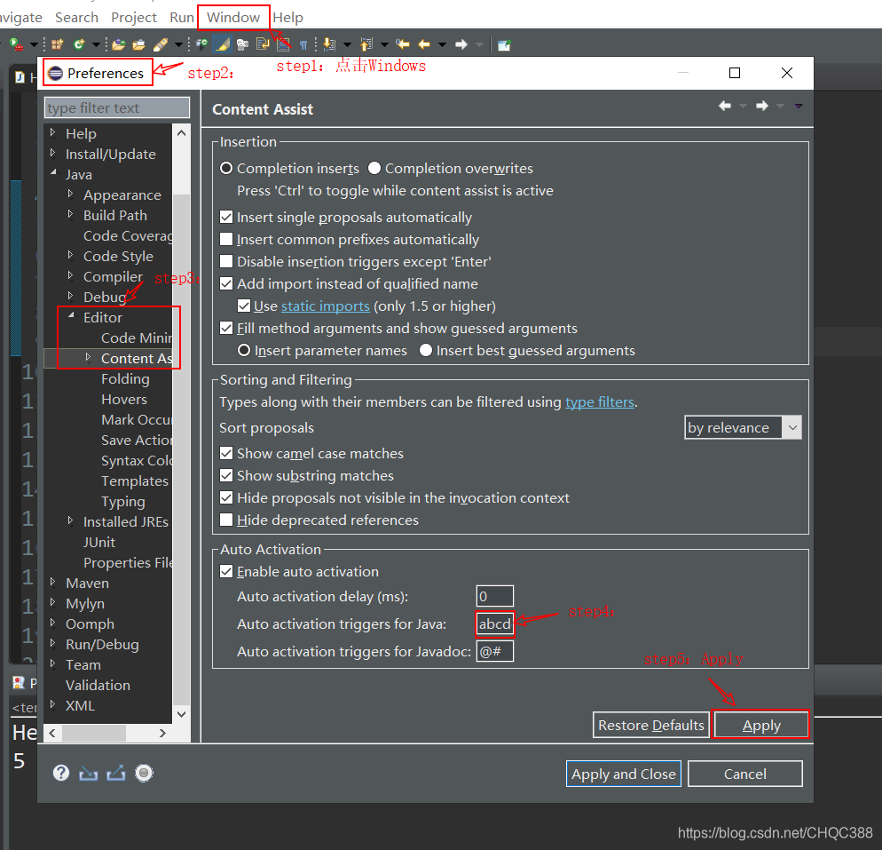Click the Oomph preference recorder icon
The image size is (882, 850).
click(144, 773)
